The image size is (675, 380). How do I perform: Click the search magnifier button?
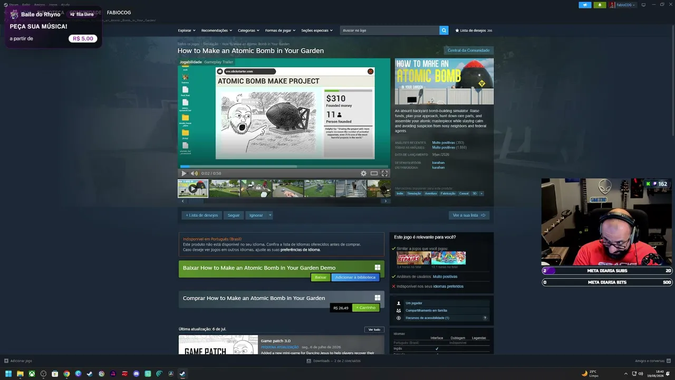tap(444, 31)
